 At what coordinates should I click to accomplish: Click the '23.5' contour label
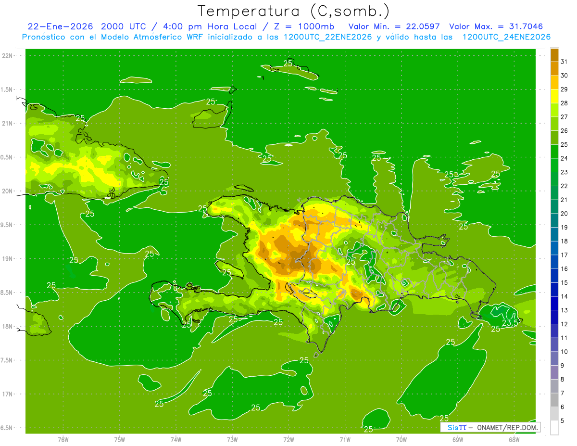[x=510, y=323]
